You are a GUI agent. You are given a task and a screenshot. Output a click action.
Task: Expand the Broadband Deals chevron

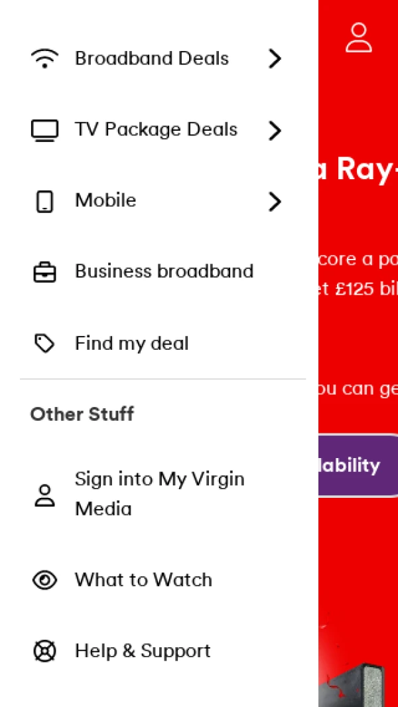tap(275, 59)
